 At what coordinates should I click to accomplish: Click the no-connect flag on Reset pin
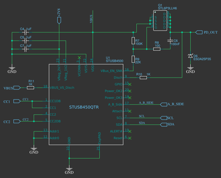pyautogui.click(x=130, y=138)
